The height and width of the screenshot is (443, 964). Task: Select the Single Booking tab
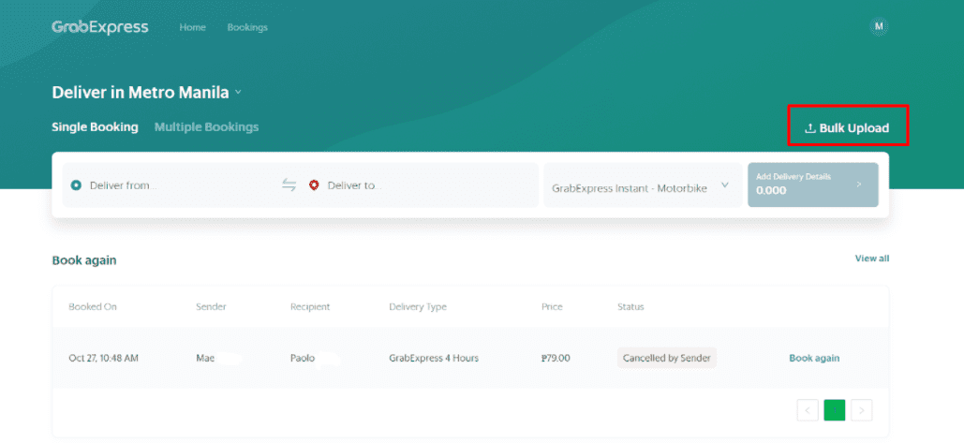95,127
